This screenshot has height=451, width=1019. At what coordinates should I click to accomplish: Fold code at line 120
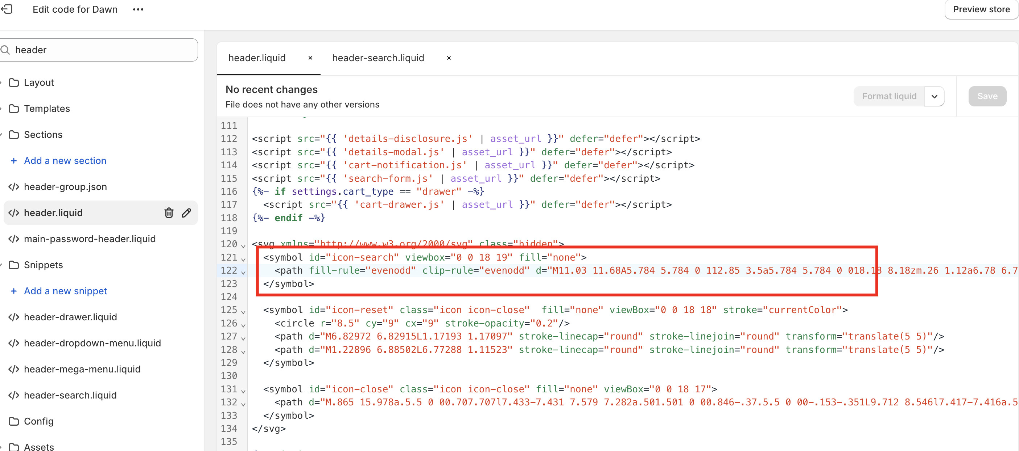[x=243, y=246]
